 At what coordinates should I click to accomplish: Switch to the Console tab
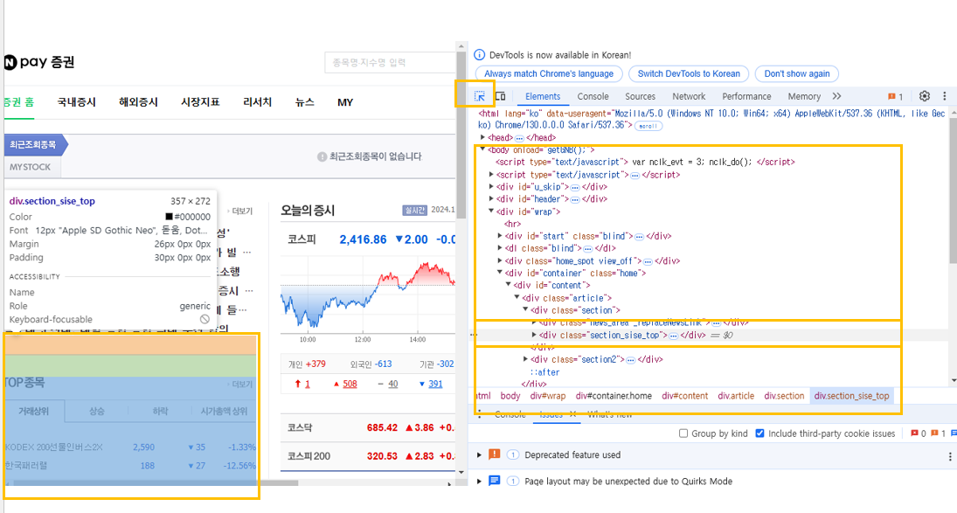[593, 96]
